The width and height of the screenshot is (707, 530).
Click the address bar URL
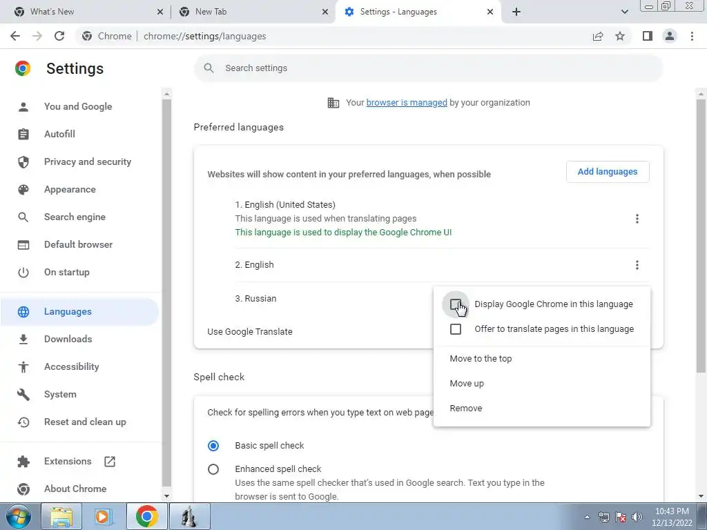click(x=204, y=36)
